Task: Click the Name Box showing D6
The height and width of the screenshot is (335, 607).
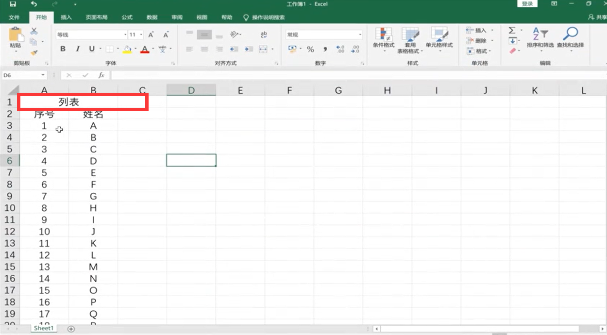Action: pyautogui.click(x=24, y=75)
